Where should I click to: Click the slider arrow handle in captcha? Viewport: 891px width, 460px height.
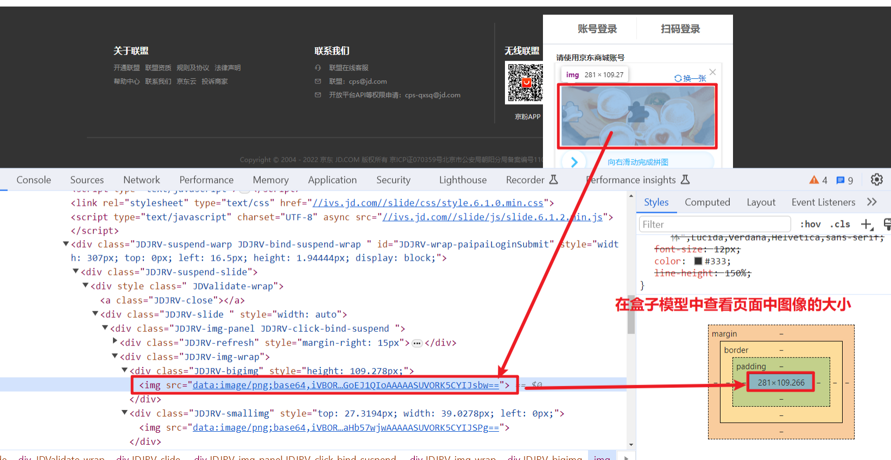pos(574,161)
